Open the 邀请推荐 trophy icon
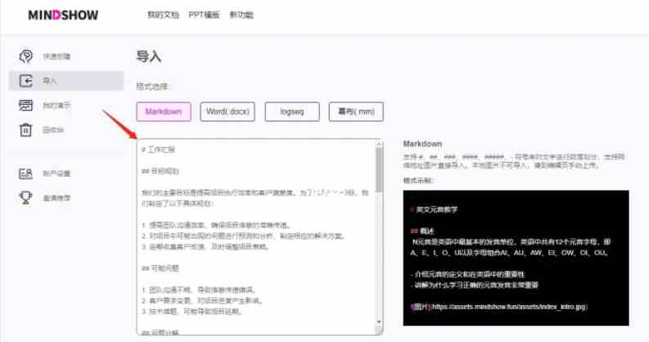This screenshot has width=649, height=342. click(25, 198)
